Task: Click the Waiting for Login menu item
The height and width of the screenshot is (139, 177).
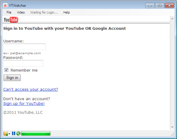Action: point(44,12)
